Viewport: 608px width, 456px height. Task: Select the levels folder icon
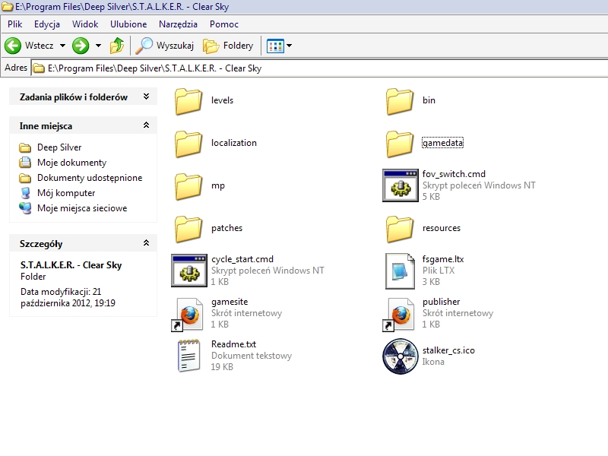pyautogui.click(x=188, y=101)
